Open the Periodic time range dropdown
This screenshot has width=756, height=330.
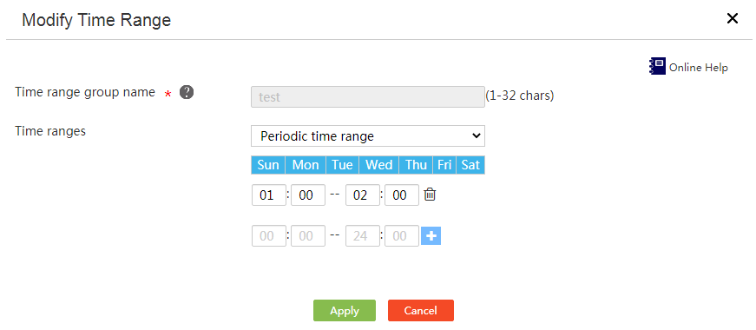tap(368, 136)
